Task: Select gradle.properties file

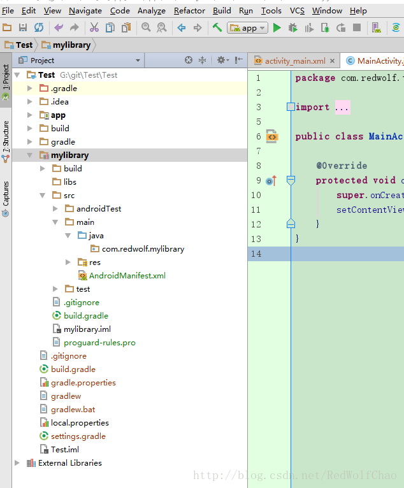Action: [x=83, y=383]
